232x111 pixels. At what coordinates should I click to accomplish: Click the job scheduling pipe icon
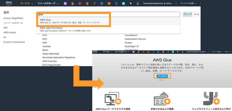point(211,98)
